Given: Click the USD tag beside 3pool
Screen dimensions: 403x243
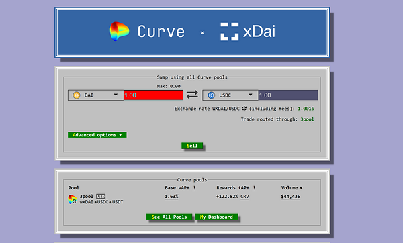Looking at the screenshot, I should coord(101,196).
